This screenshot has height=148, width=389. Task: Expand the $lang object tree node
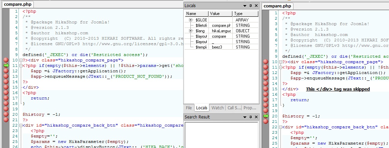pos(191,31)
